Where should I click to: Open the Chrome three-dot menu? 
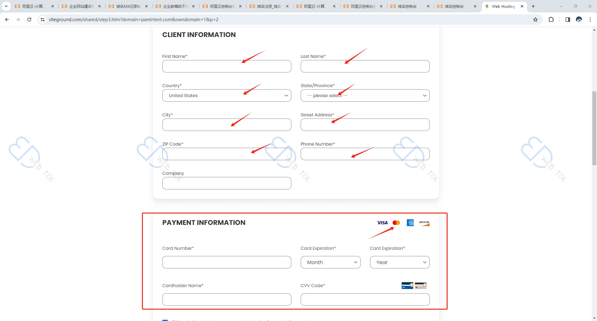(x=590, y=20)
